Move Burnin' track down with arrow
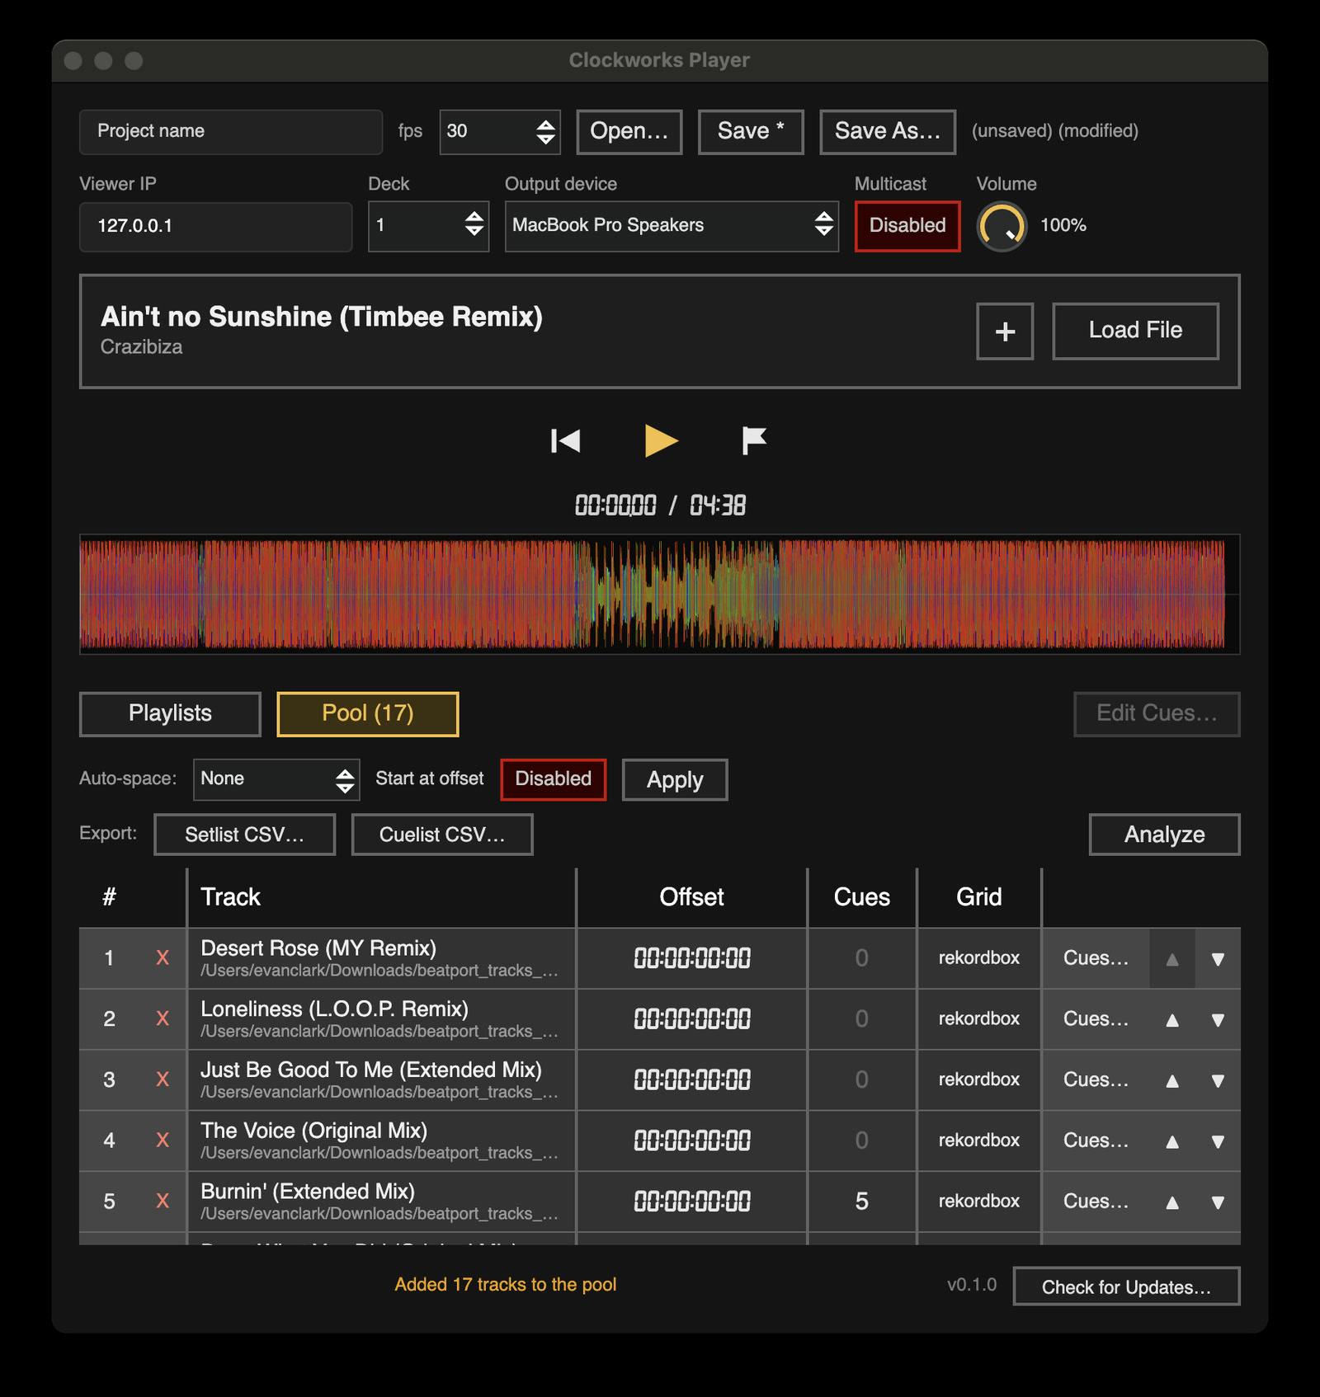1320x1397 pixels. [x=1218, y=1202]
